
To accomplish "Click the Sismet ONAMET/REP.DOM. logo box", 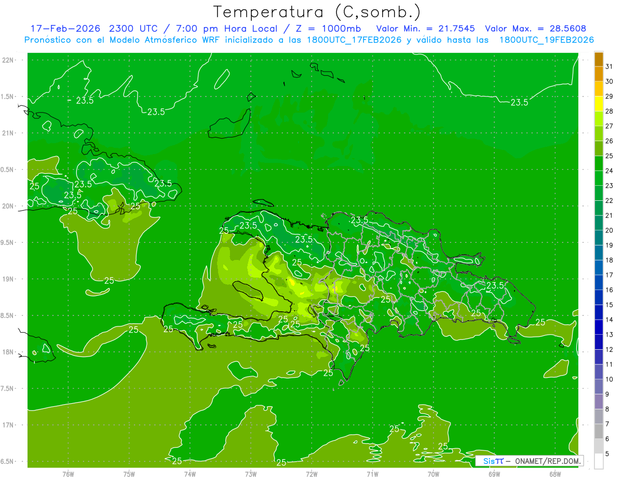I will [x=530, y=461].
